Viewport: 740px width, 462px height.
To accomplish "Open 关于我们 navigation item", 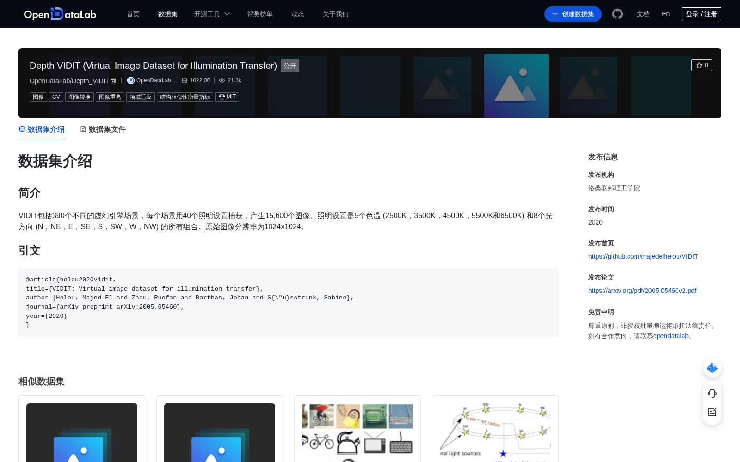I will pos(336,14).
